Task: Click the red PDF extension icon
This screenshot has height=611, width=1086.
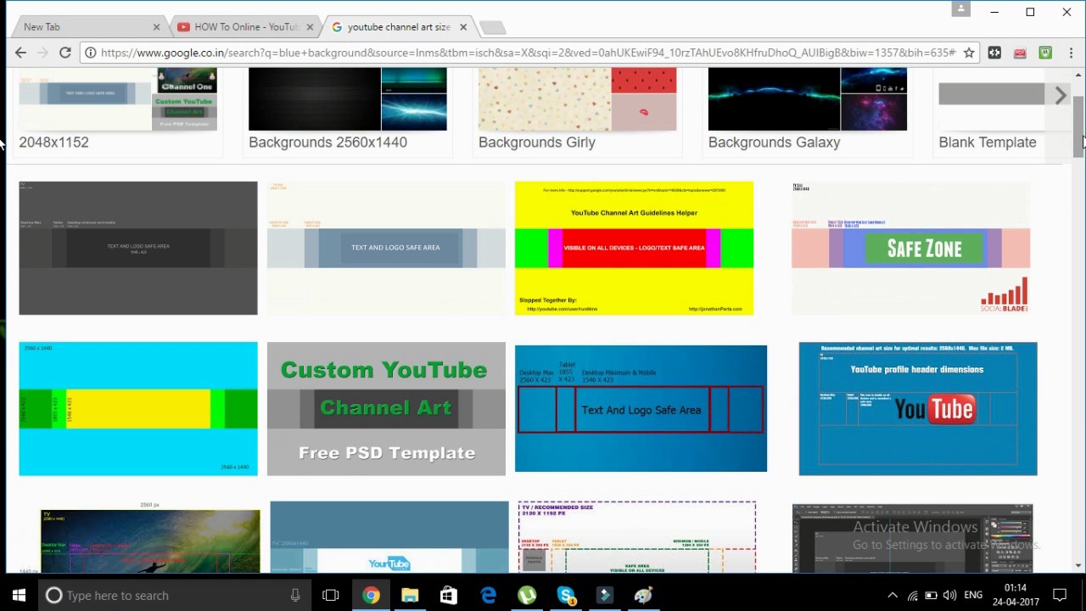Action: (x=1020, y=53)
